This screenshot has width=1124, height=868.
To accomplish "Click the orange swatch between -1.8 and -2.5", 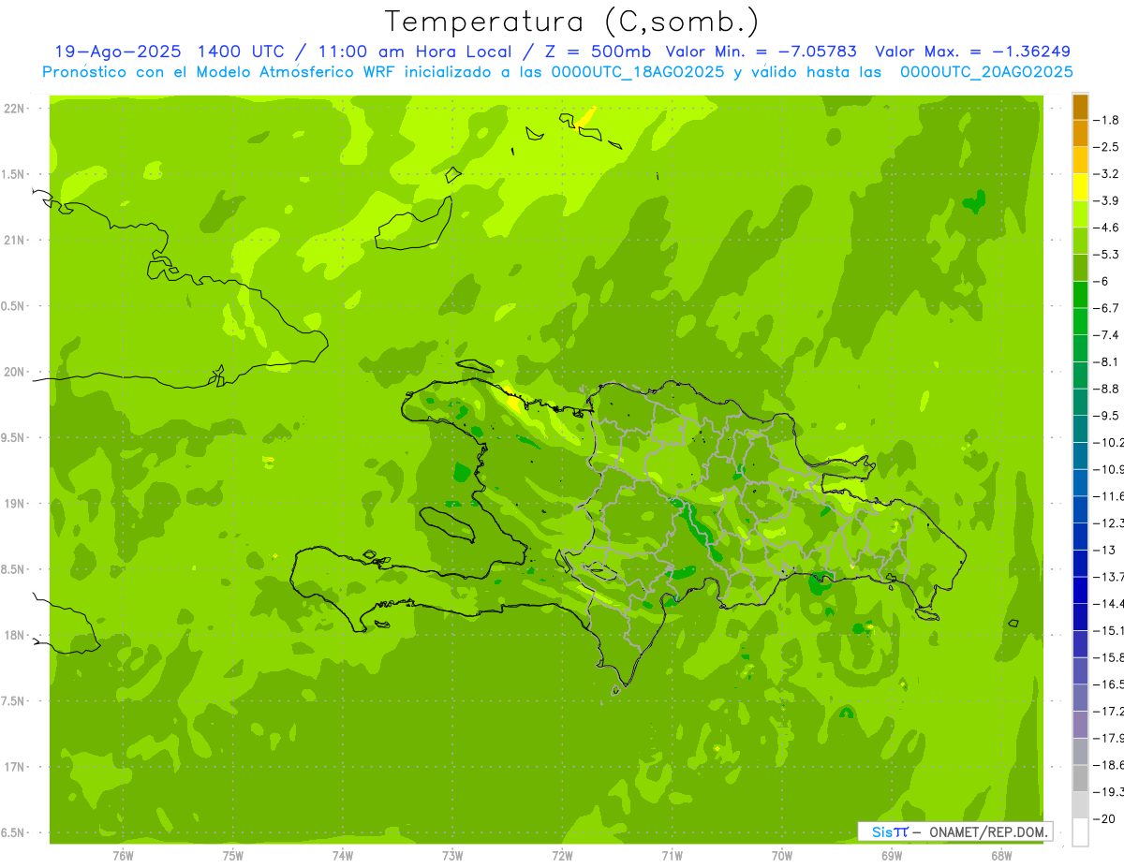I will click(x=1080, y=133).
